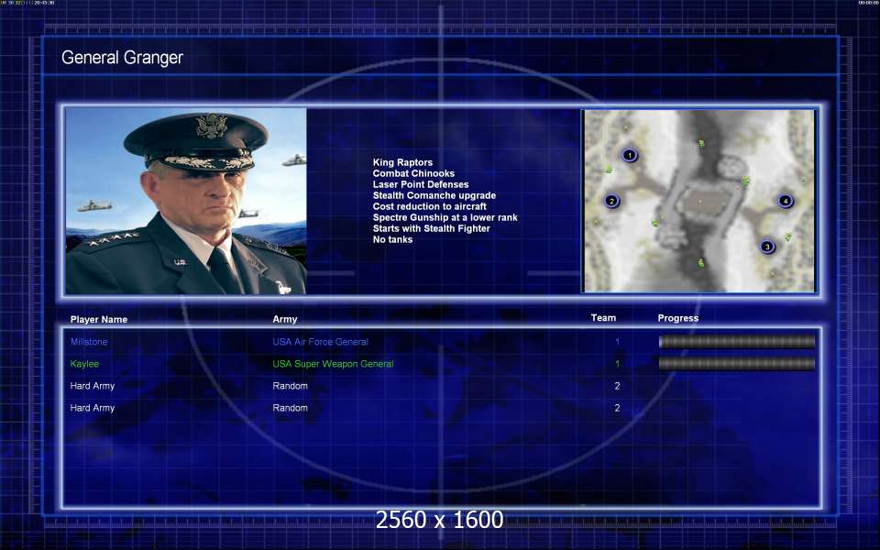Click the King Raptors ability line
The image size is (880, 550).
402,162
